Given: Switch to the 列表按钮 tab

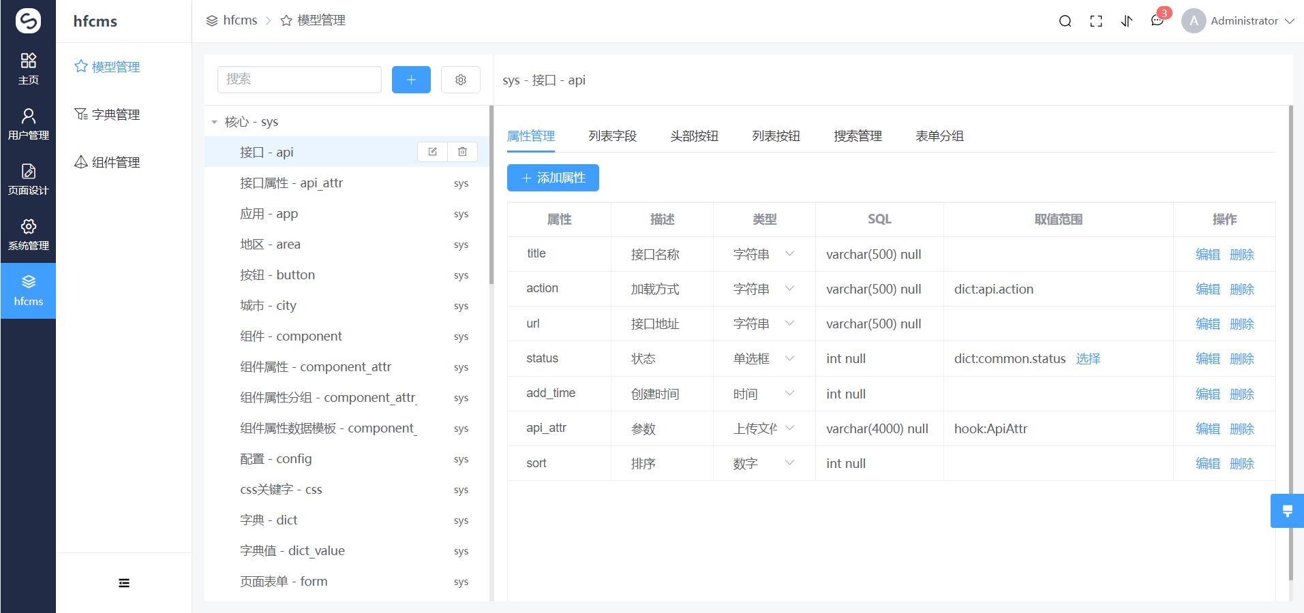Looking at the screenshot, I should click(x=776, y=136).
